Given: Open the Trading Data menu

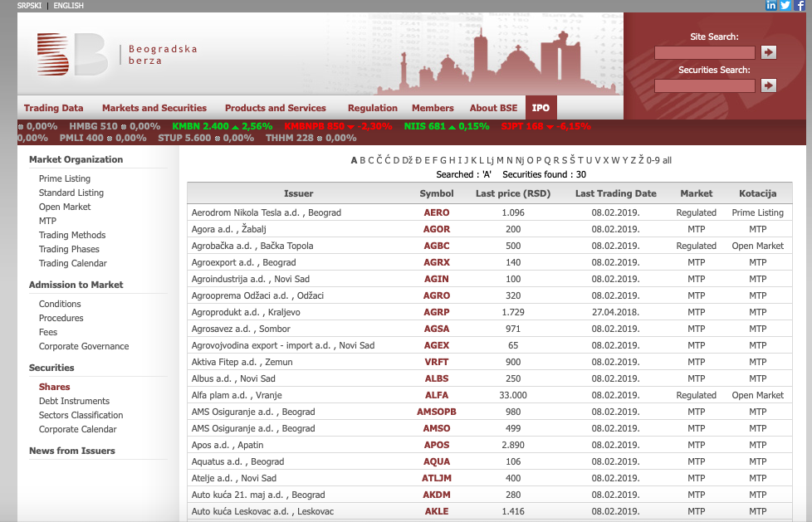Looking at the screenshot, I should click(x=53, y=108).
